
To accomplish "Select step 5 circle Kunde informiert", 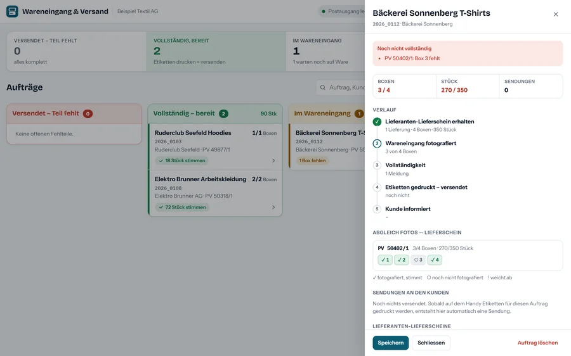I will [x=377, y=209].
